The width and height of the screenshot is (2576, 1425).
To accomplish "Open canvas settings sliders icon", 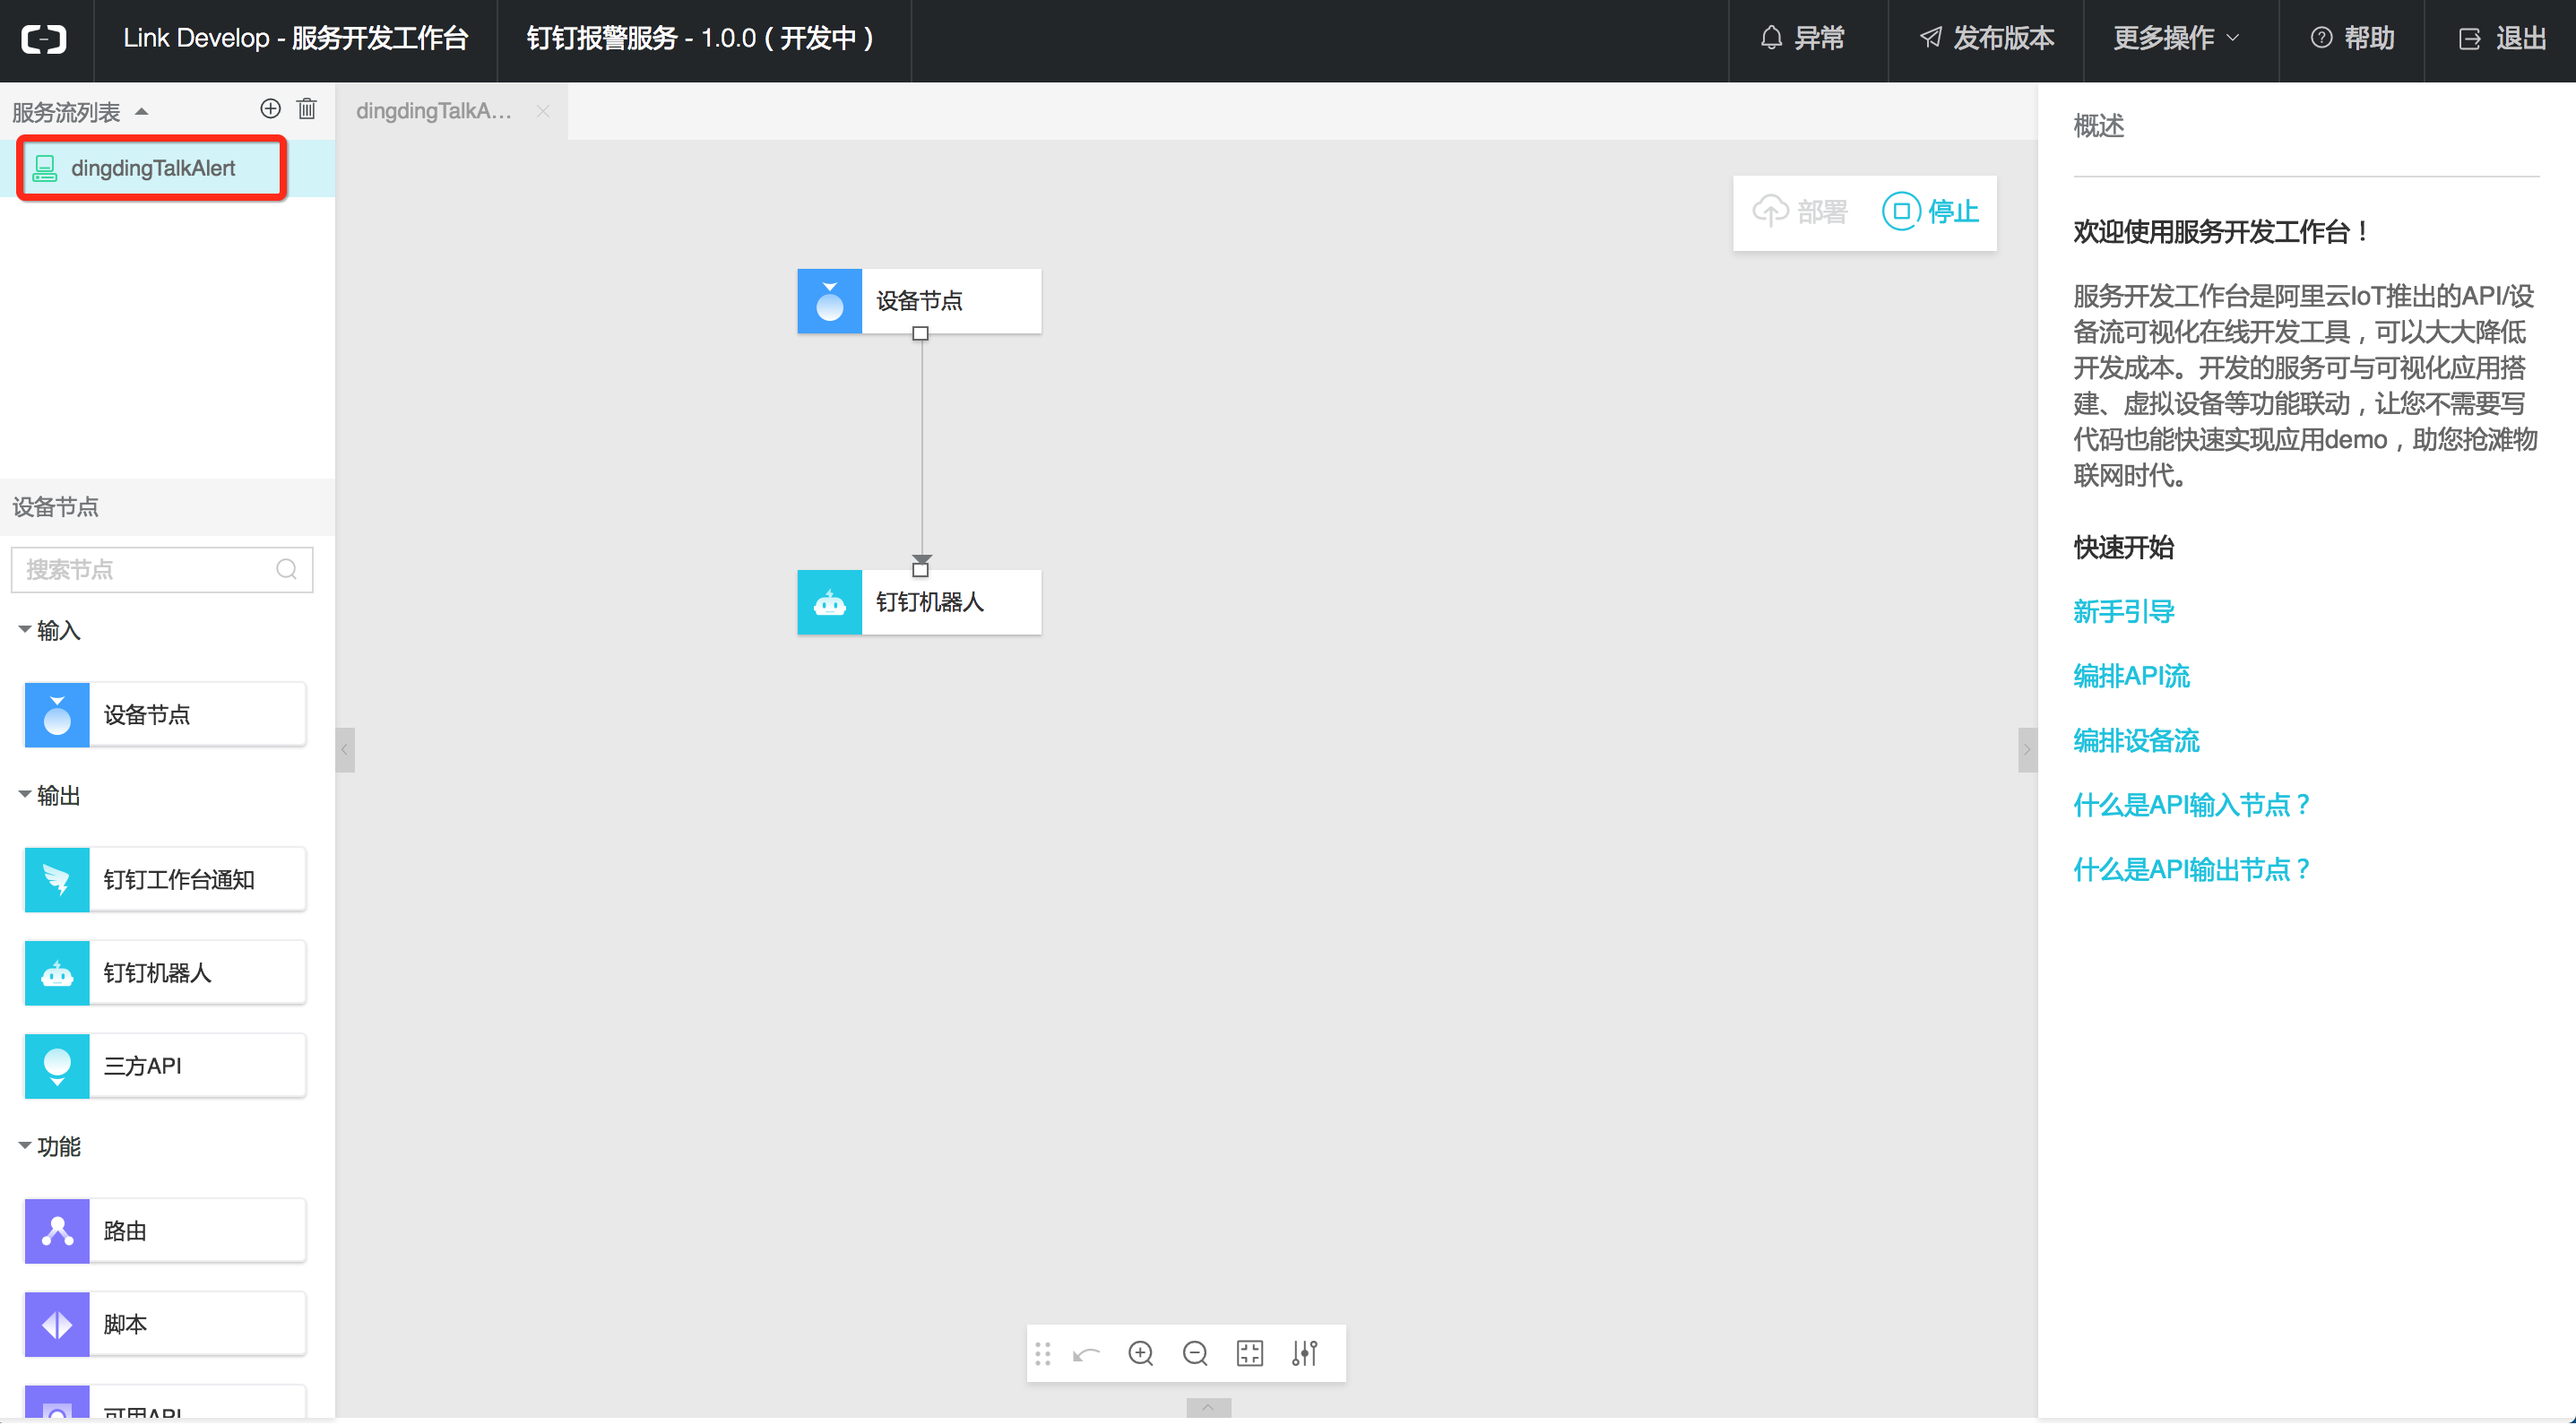I will click(x=1304, y=1354).
